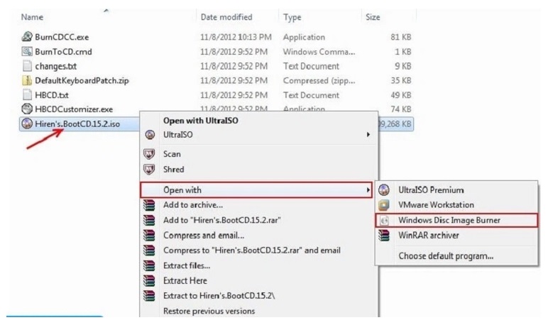Click the BurnToCD.cmd file icon
The height and width of the screenshot is (325, 553).
tap(28, 51)
